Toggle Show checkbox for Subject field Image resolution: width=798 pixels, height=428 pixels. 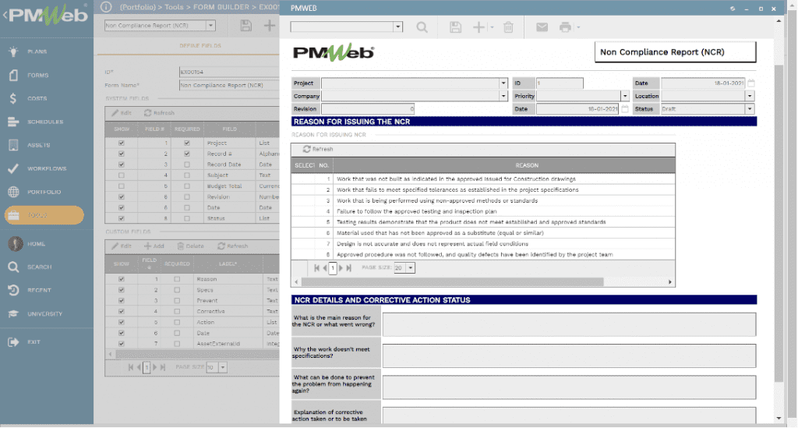click(x=121, y=175)
